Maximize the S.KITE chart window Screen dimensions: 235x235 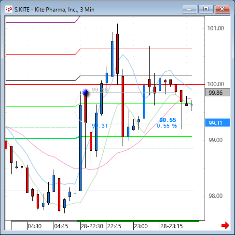pos(206,9)
